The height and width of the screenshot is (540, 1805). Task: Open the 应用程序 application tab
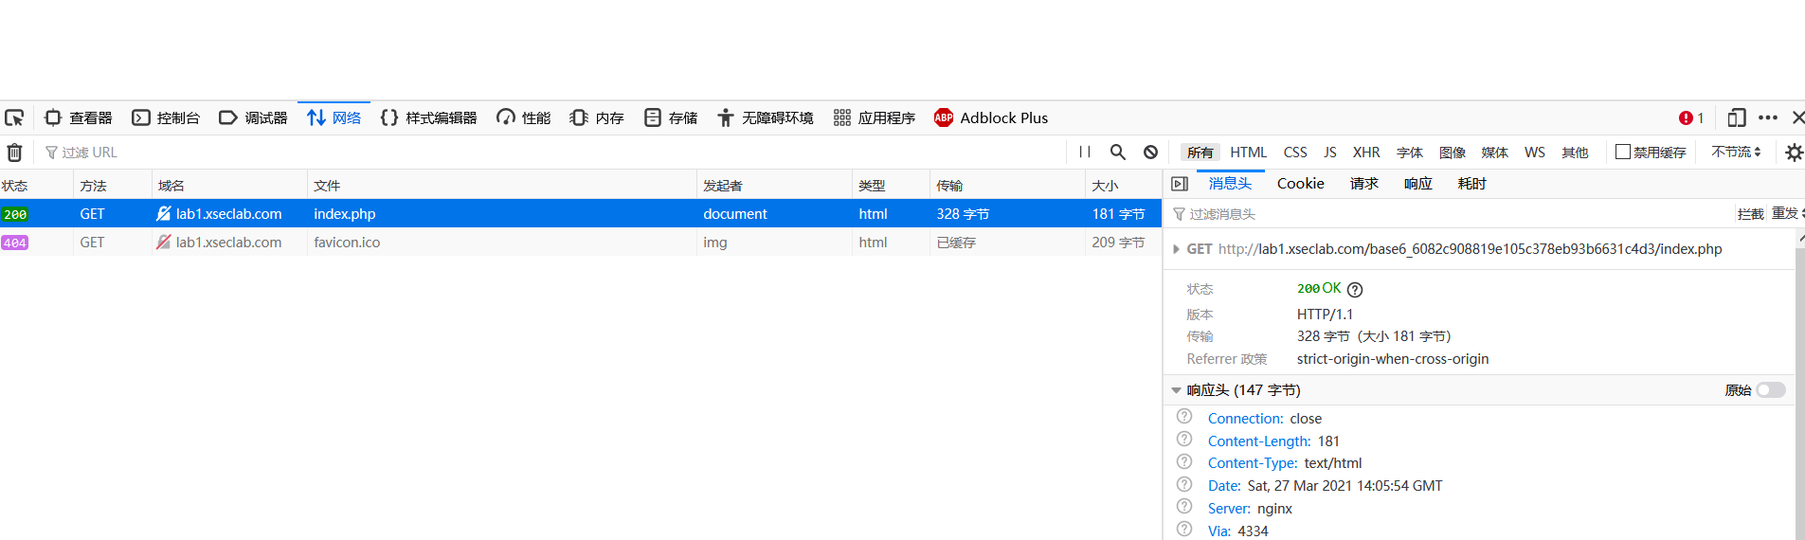pos(875,117)
